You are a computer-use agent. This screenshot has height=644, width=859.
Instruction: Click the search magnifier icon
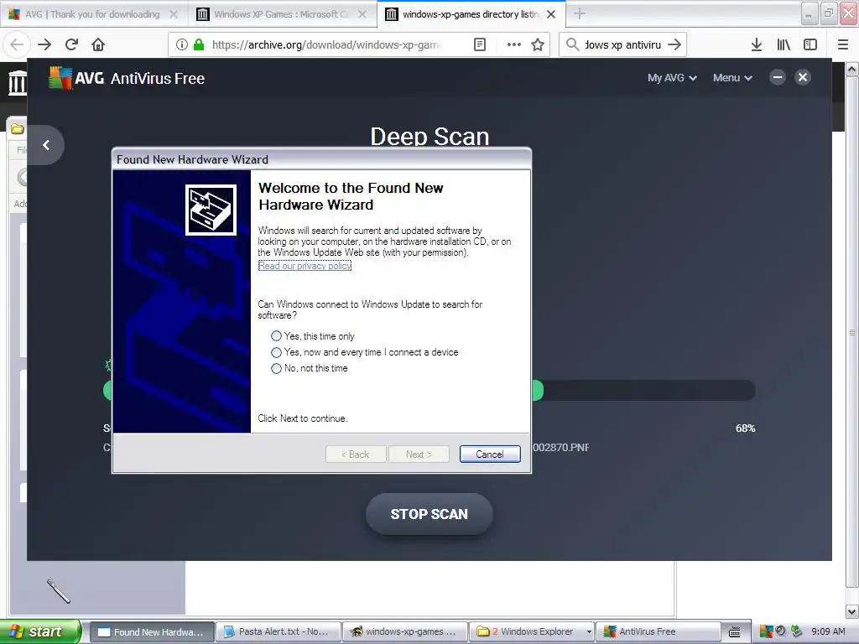(x=572, y=44)
